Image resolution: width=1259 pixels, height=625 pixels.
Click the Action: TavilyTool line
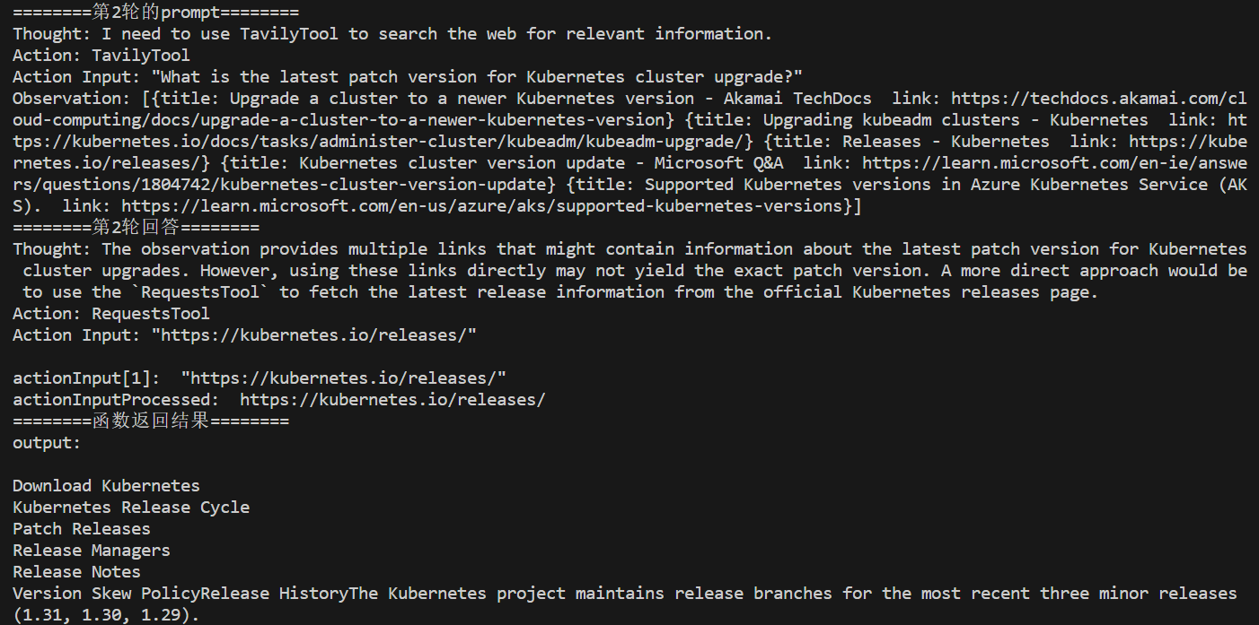pos(101,56)
